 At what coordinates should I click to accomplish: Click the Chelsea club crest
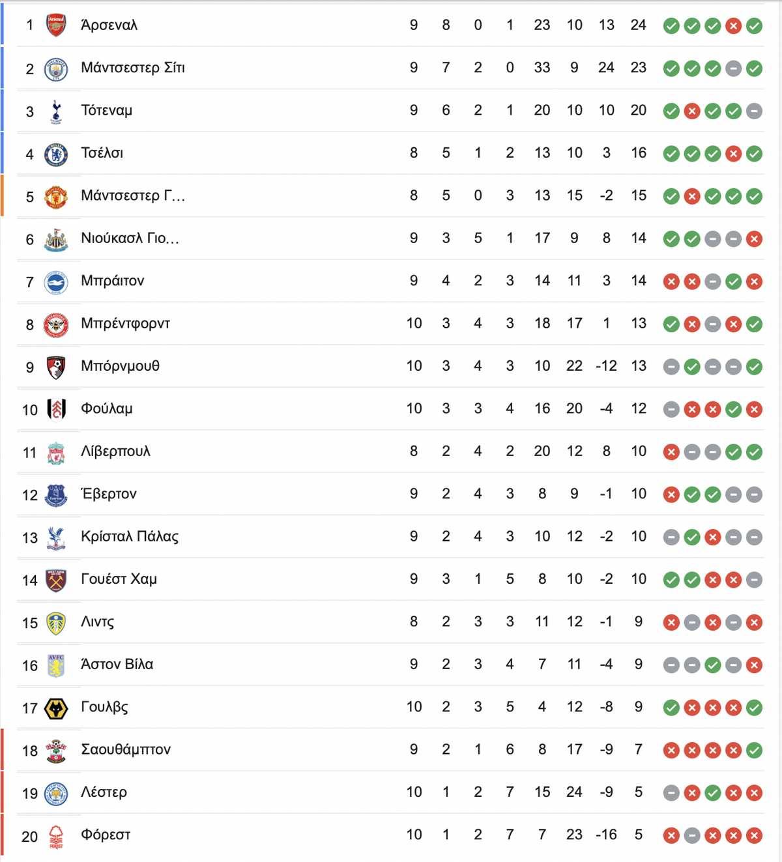pos(56,154)
